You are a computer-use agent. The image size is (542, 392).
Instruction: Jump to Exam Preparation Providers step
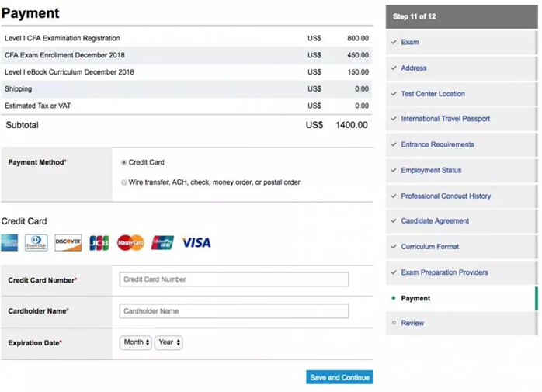click(x=444, y=272)
